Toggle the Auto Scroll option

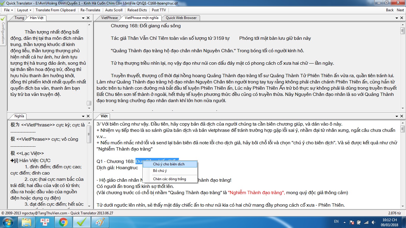pos(114,10)
